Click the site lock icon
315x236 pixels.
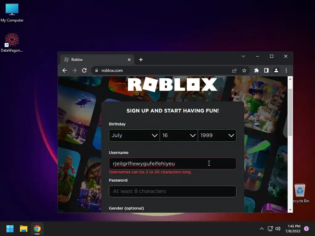(x=96, y=70)
